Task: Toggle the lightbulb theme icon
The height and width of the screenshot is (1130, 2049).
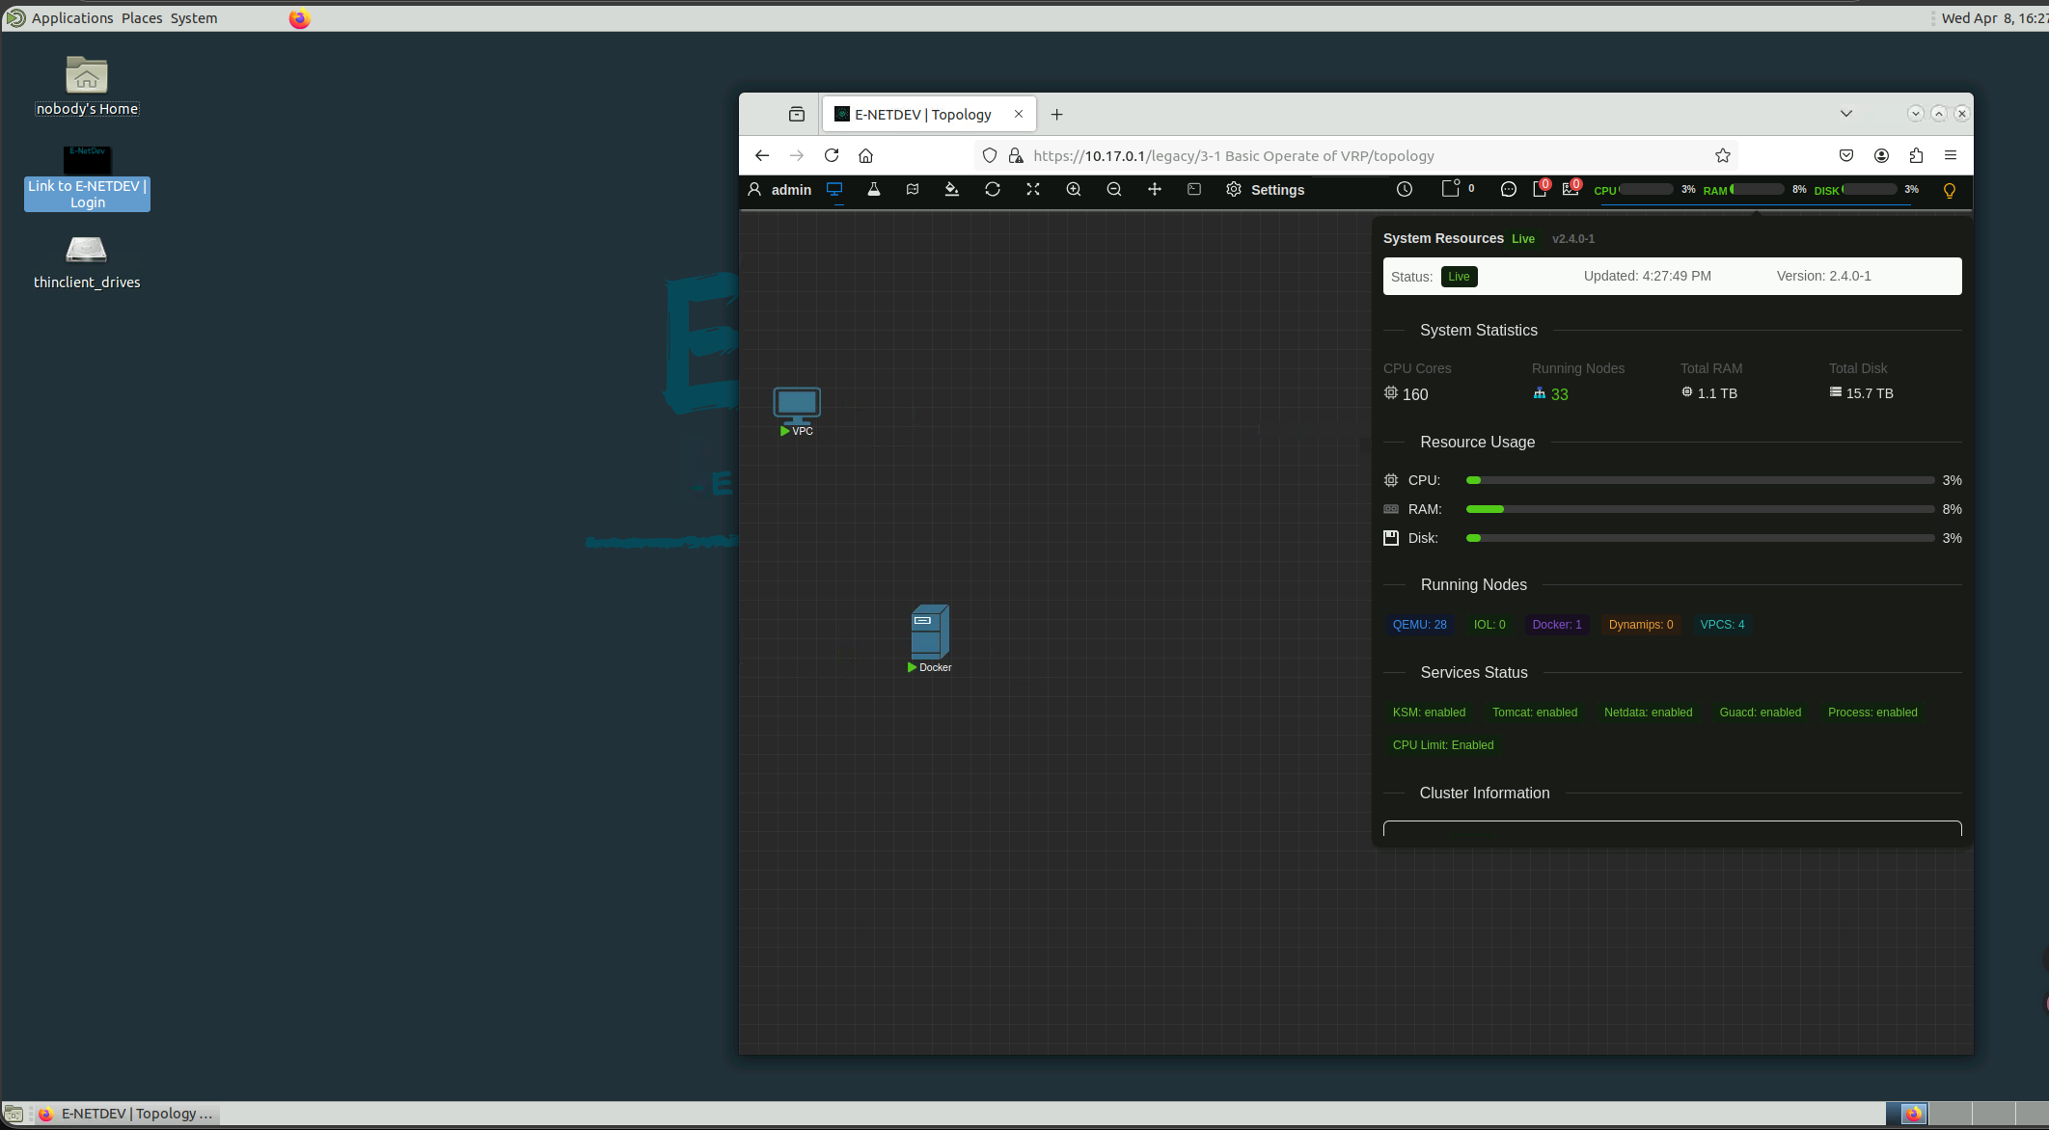Action: (1950, 191)
